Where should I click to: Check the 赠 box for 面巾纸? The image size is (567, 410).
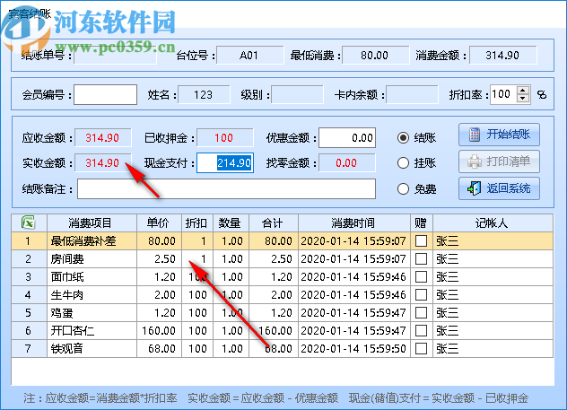(x=422, y=277)
